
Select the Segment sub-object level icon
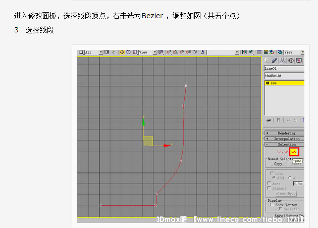(x=286, y=152)
